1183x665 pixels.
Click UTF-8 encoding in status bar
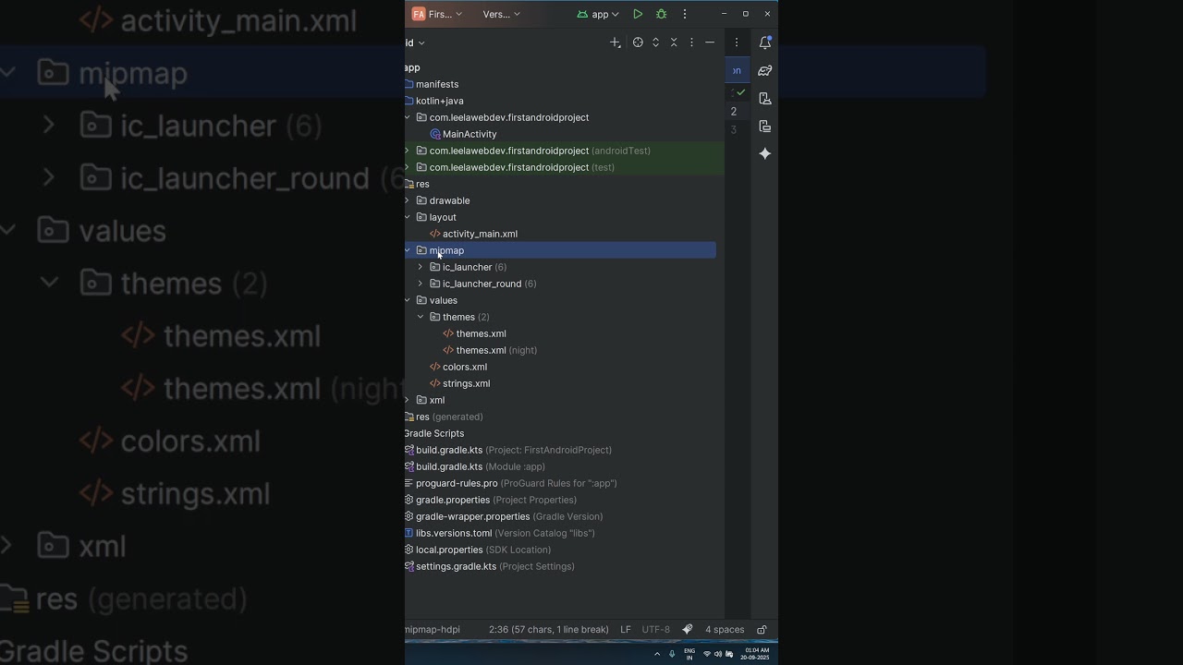coord(656,629)
